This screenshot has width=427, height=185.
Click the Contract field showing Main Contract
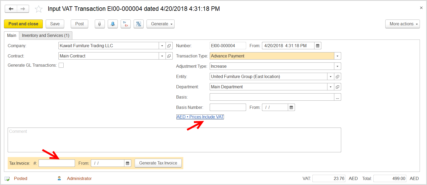click(x=109, y=56)
